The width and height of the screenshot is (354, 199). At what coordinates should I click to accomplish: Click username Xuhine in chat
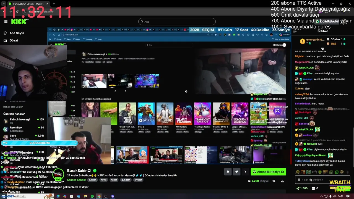pos(299,88)
